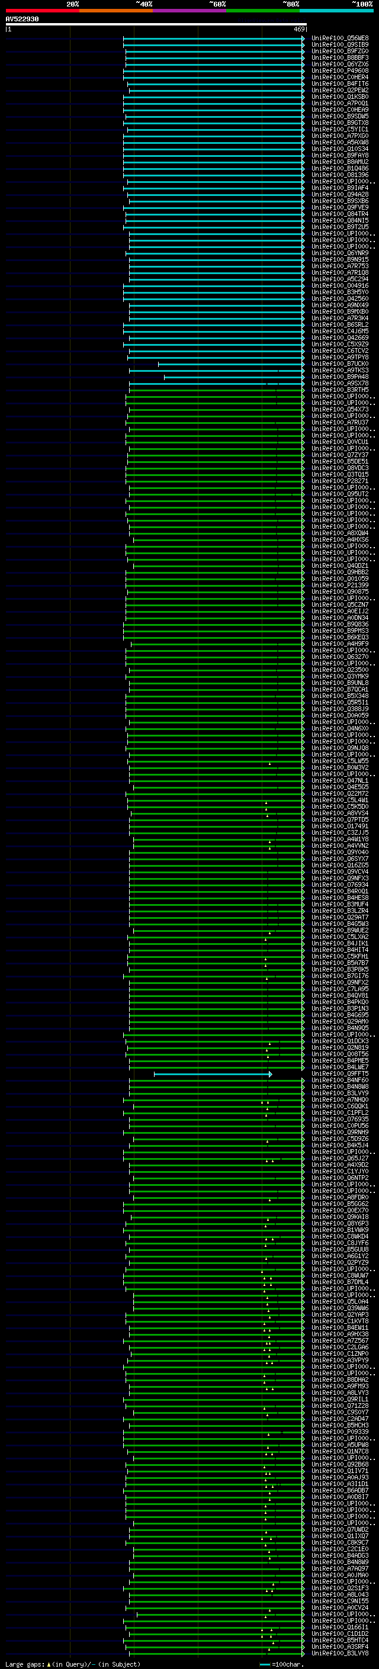
Task: Select UniRef100_A9SX78 label
Action: pos(340,384)
